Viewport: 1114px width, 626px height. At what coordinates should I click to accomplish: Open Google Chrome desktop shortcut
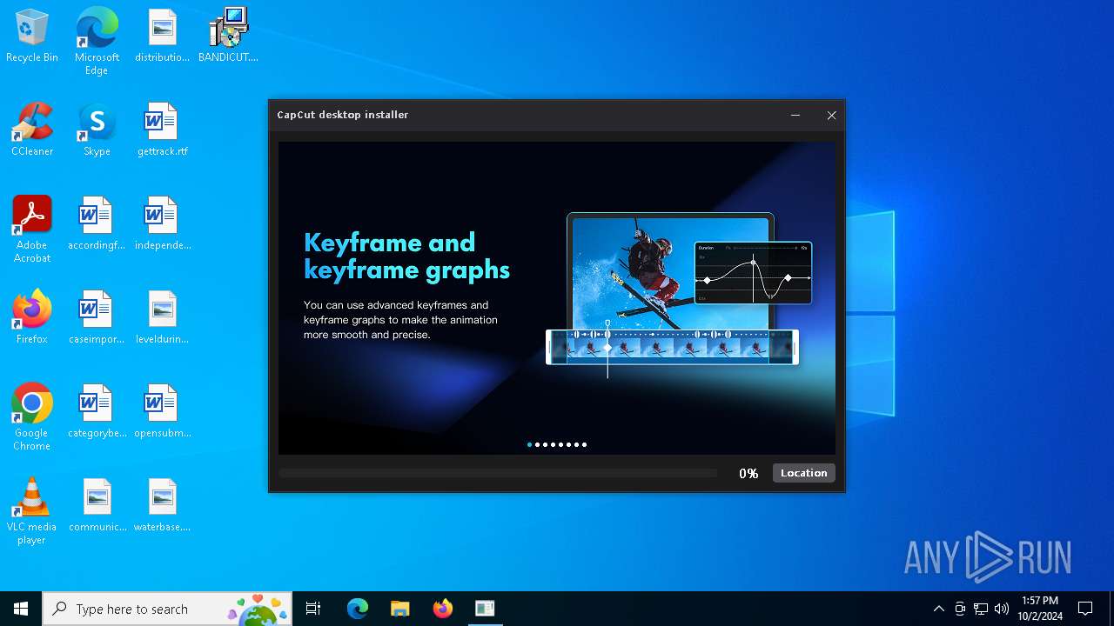point(32,417)
